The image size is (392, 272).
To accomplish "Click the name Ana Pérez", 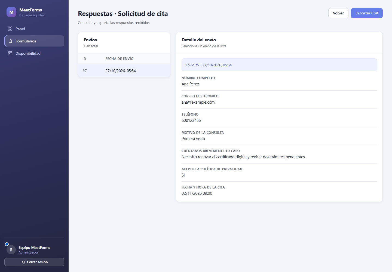I will tap(190, 84).
